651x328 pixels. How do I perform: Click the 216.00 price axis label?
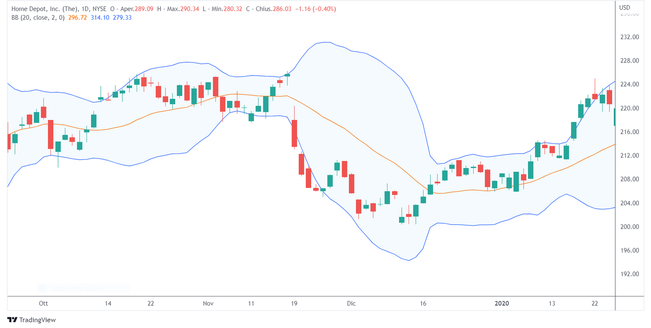point(629,132)
